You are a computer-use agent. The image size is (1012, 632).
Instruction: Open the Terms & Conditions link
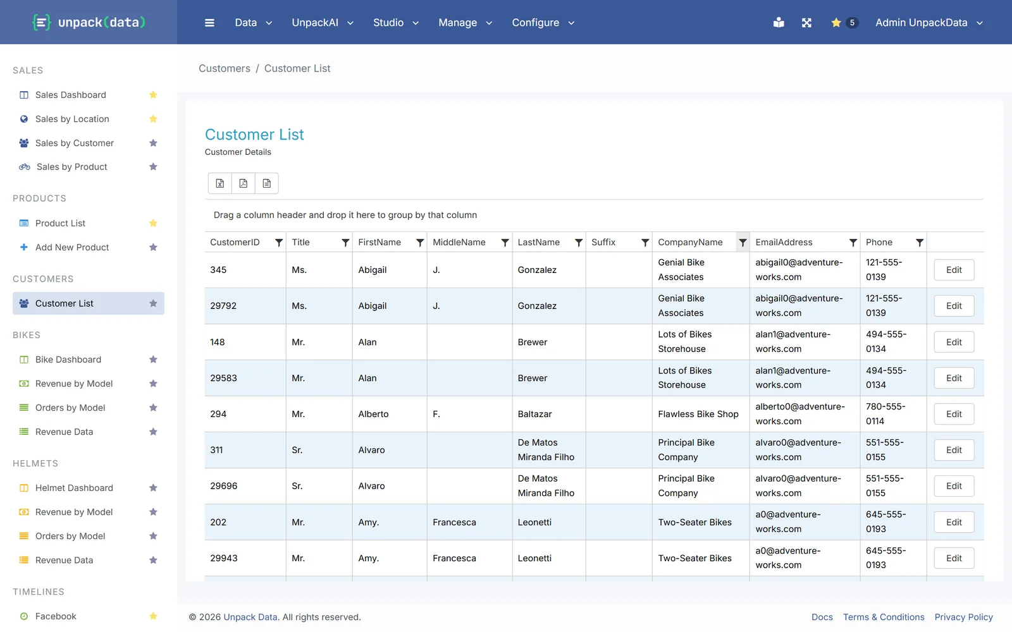pyautogui.click(x=884, y=617)
